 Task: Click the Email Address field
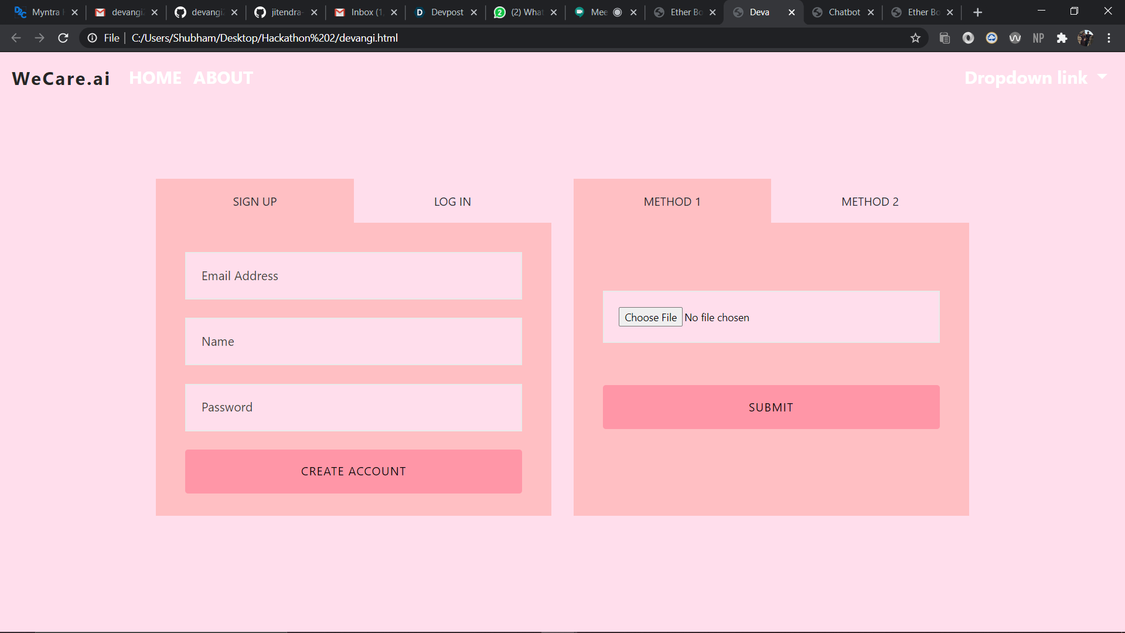click(353, 276)
